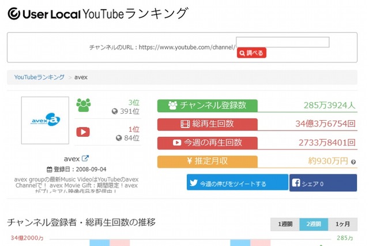Click the 285万3924人 subscriber count

tap(329, 105)
